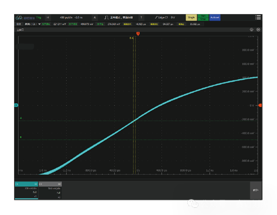Open the T trigger settings box
277x215 pixels.
pos(141,18)
